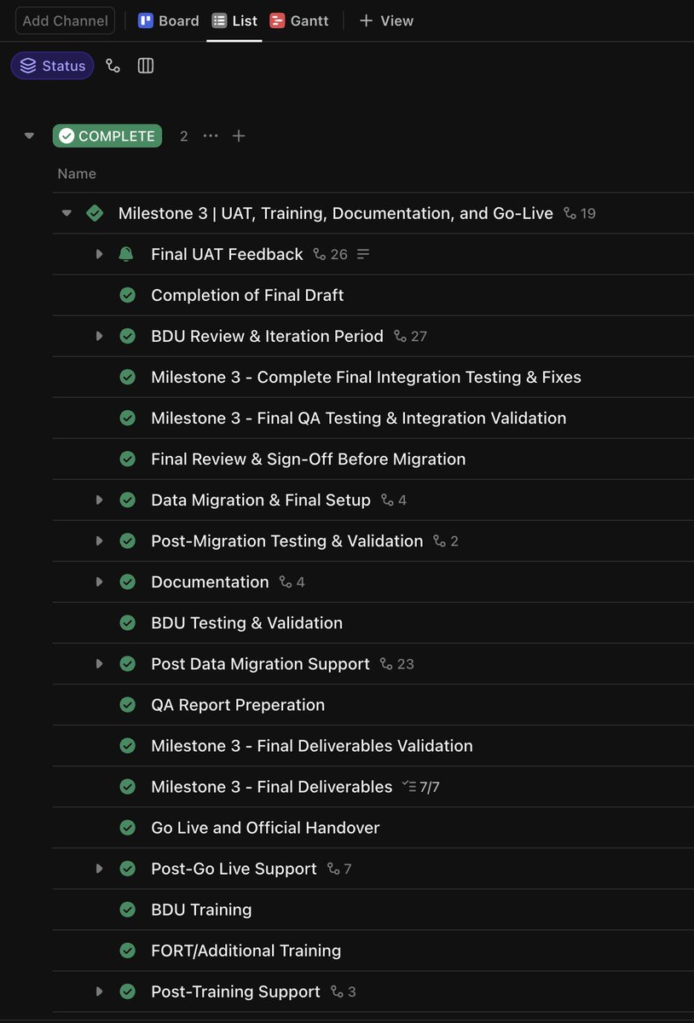Click subtask count 2 on Post-Migration Testing & Validation
694x1023 pixels.
coord(446,540)
